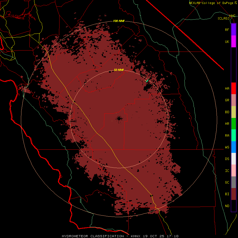The height and width of the screenshot is (238, 238).
Task: Click the DS white legend swatch
Action: 234,159
